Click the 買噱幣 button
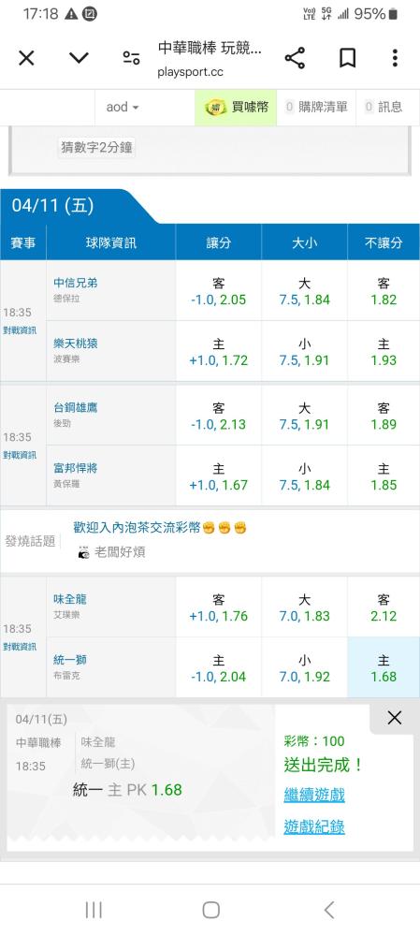 pyautogui.click(x=236, y=108)
